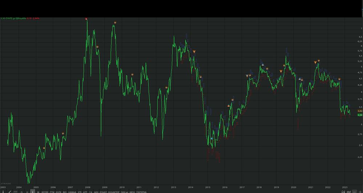
Task: Click the red marker at the 2008 peak
Action: click(x=86, y=19)
